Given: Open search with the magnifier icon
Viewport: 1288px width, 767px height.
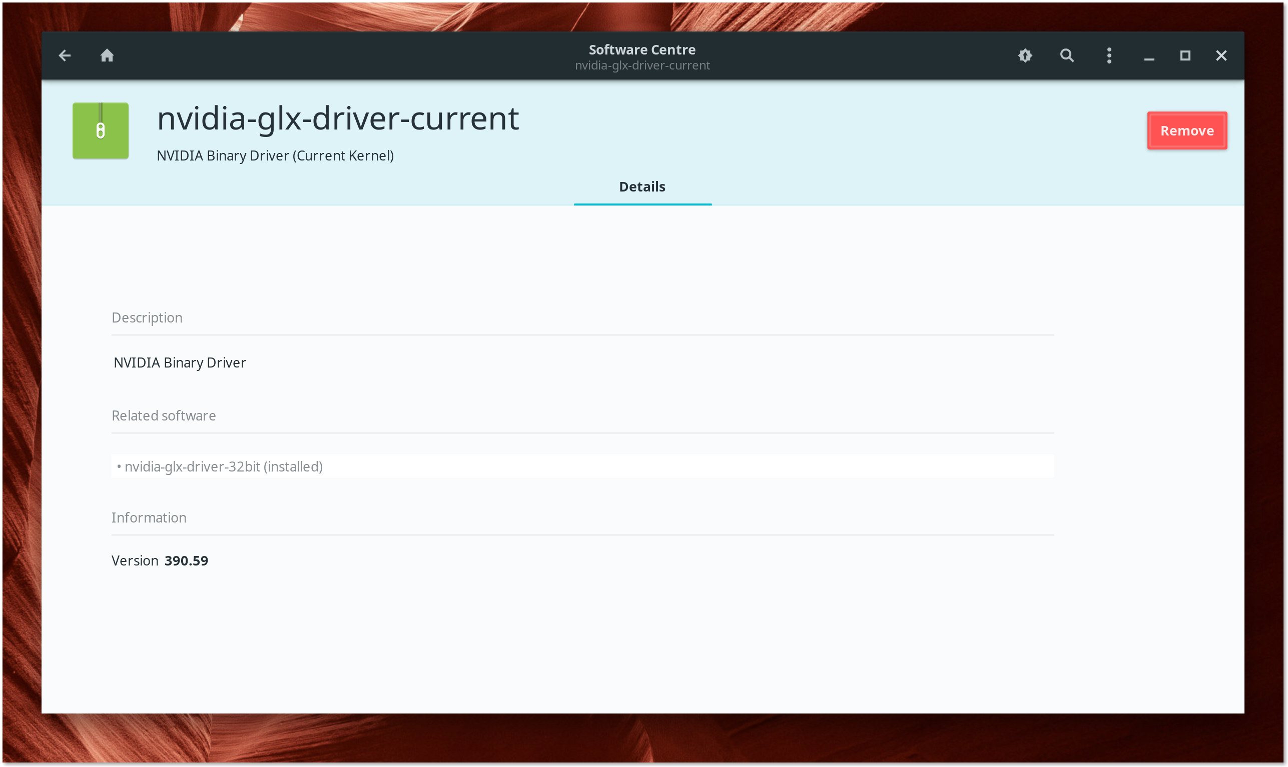Looking at the screenshot, I should click(x=1067, y=55).
